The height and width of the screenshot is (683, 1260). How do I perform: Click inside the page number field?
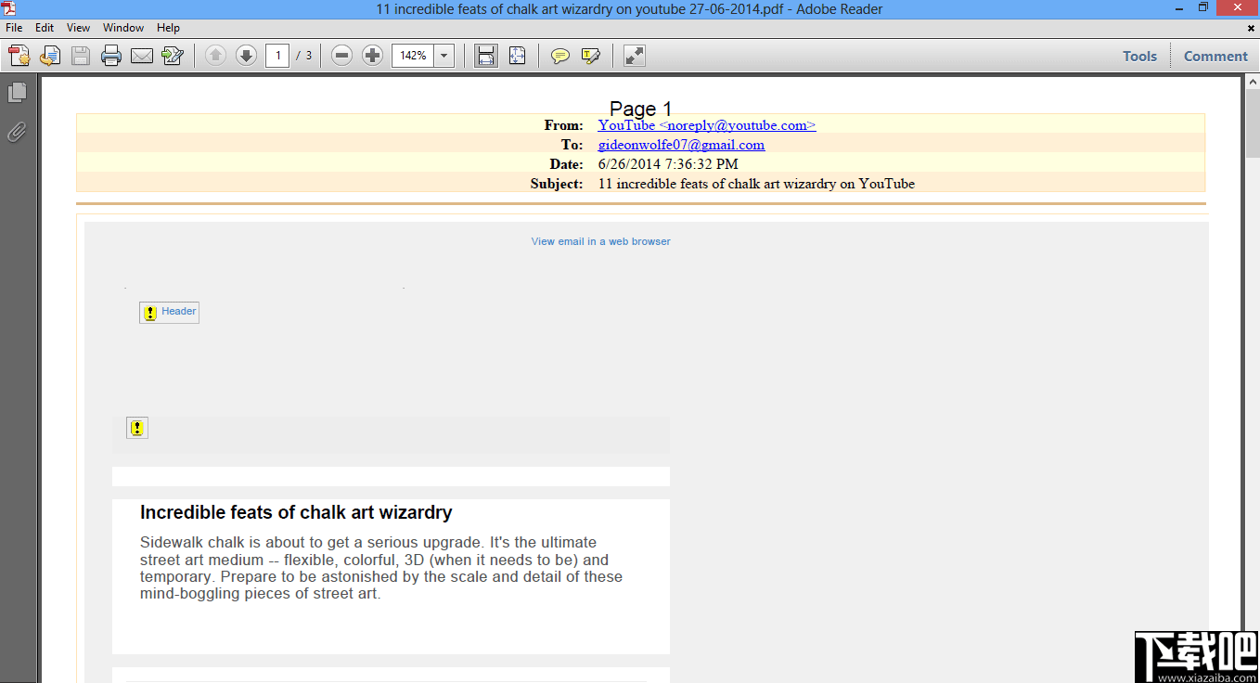(276, 56)
